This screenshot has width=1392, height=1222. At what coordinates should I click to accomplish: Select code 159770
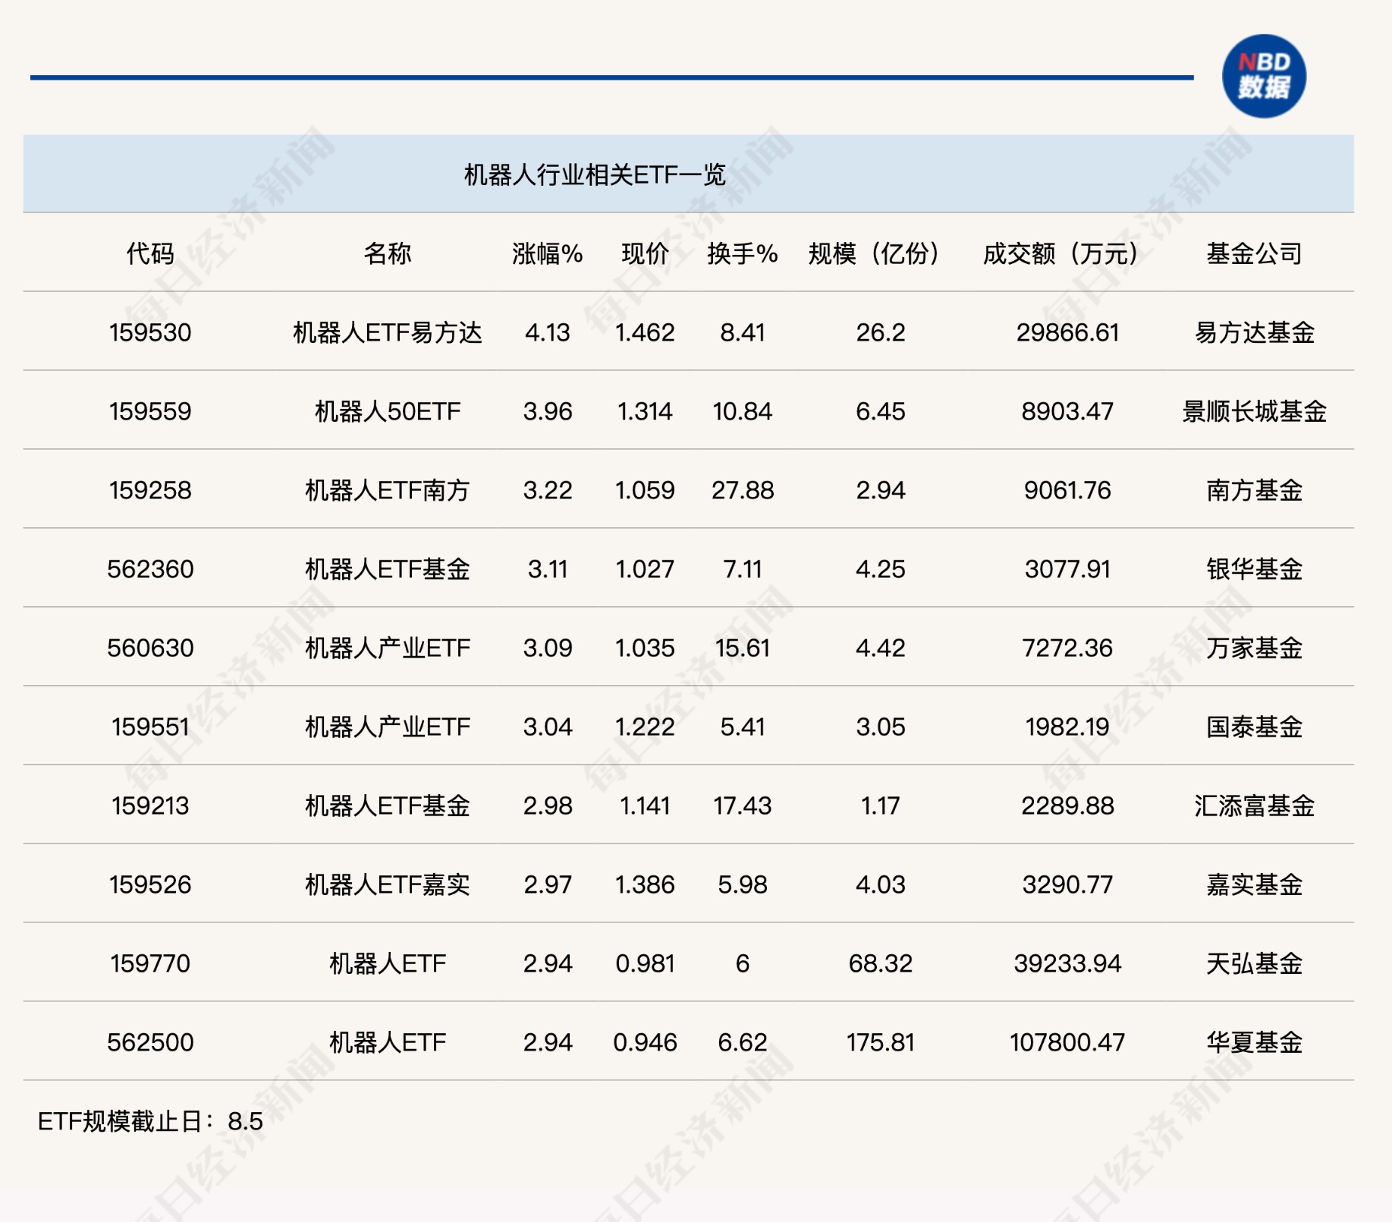pos(150,963)
